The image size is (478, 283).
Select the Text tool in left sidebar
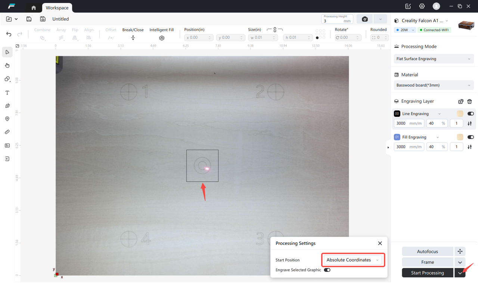tap(7, 93)
